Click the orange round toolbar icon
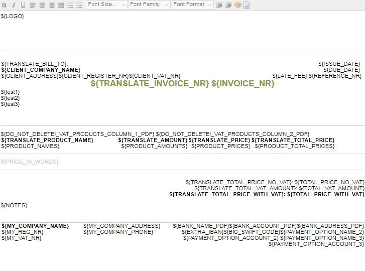365x271 pixels. coord(237,5)
